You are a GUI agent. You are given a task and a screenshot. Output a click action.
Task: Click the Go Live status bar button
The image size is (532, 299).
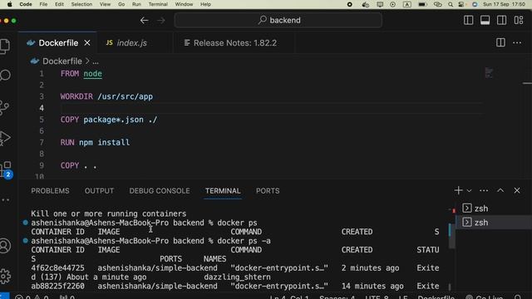pos(484,297)
